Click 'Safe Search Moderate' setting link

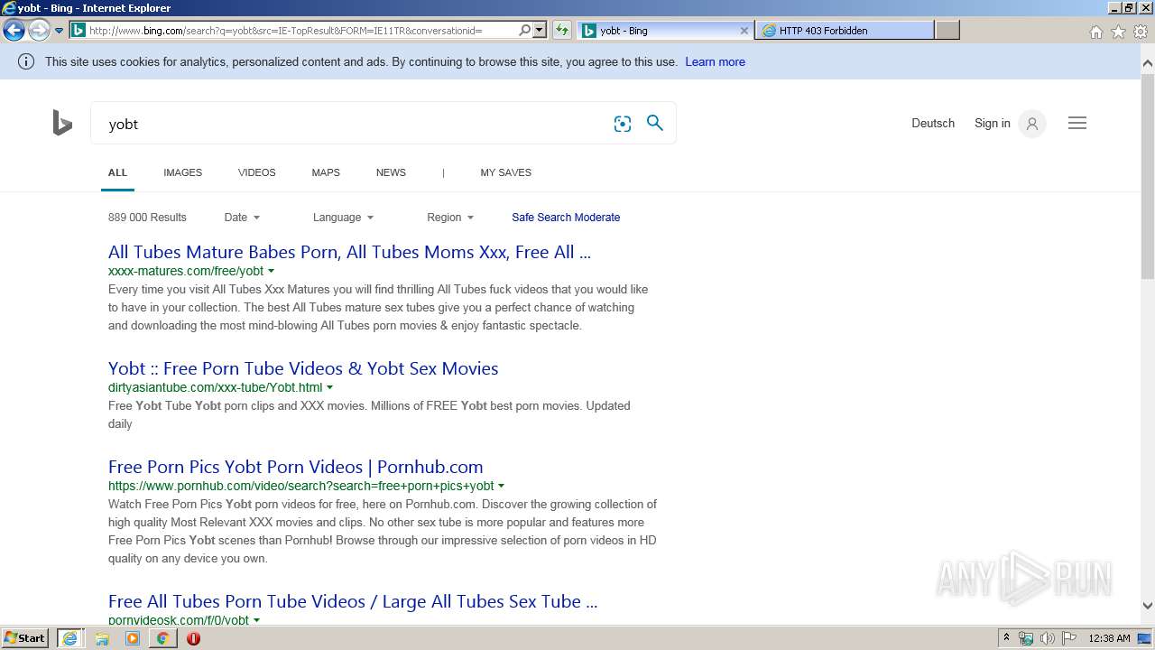click(x=566, y=218)
